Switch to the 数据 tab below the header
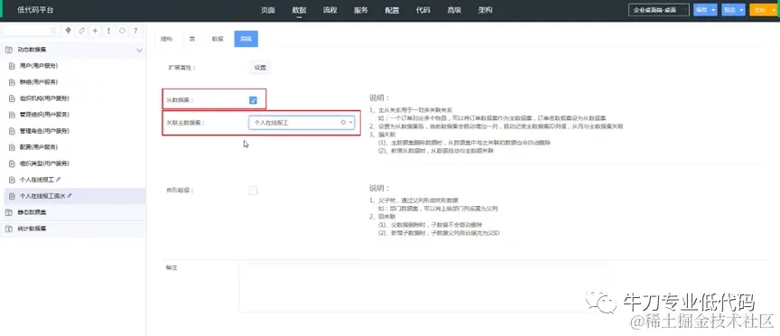This screenshot has width=780, height=336. pos(218,39)
